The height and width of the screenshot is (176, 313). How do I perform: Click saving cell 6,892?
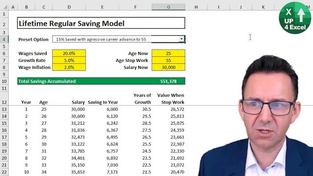(112, 158)
